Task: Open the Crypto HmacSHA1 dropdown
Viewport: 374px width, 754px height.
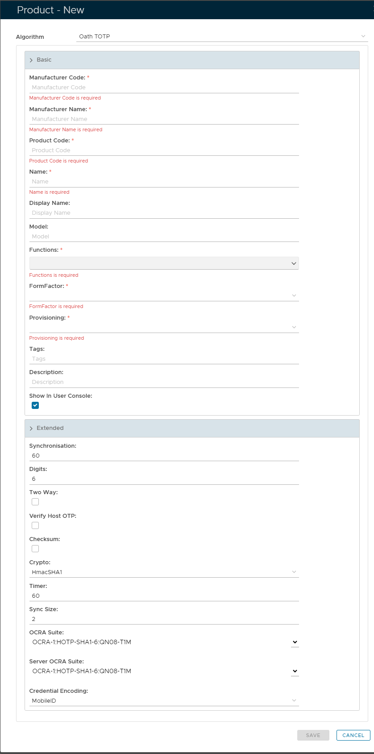Action: pos(164,572)
